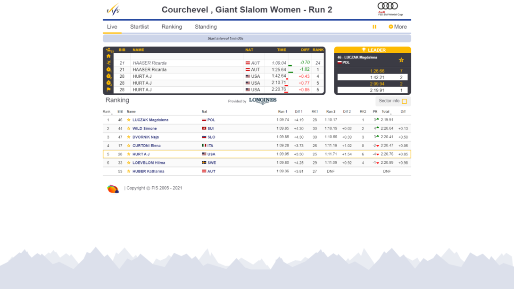Screen dimensions: 514x289
Task: Click CURTONI Elena's total time 2:20.47
Action: pyautogui.click(x=387, y=146)
